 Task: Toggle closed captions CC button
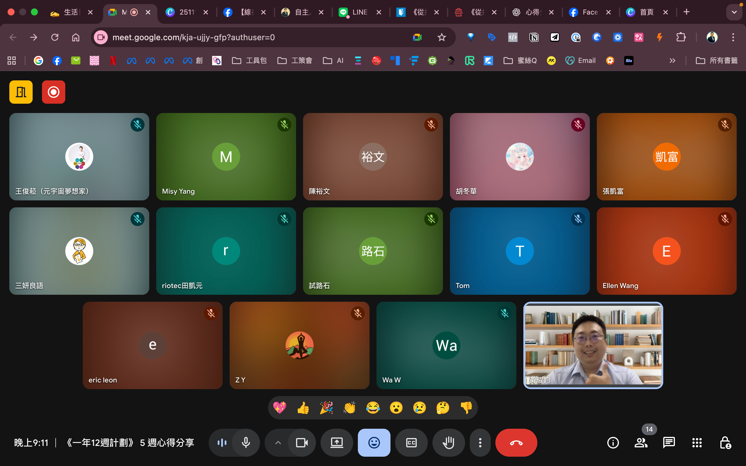click(411, 443)
